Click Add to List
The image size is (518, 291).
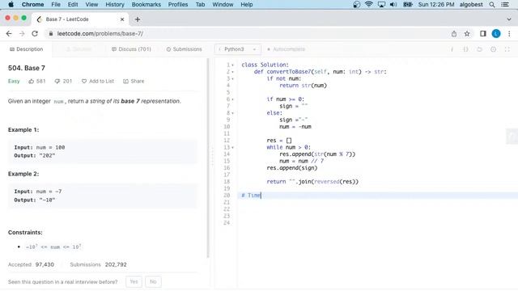[98, 81]
